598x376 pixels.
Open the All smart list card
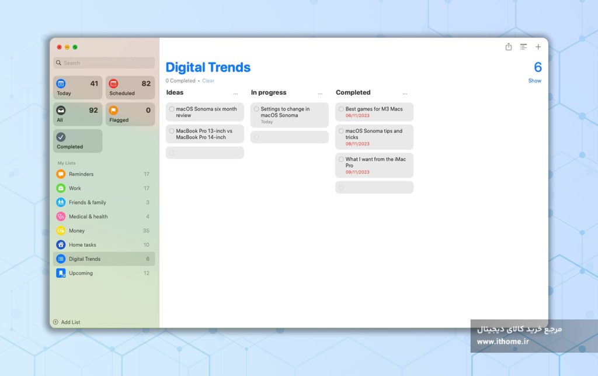[78, 114]
